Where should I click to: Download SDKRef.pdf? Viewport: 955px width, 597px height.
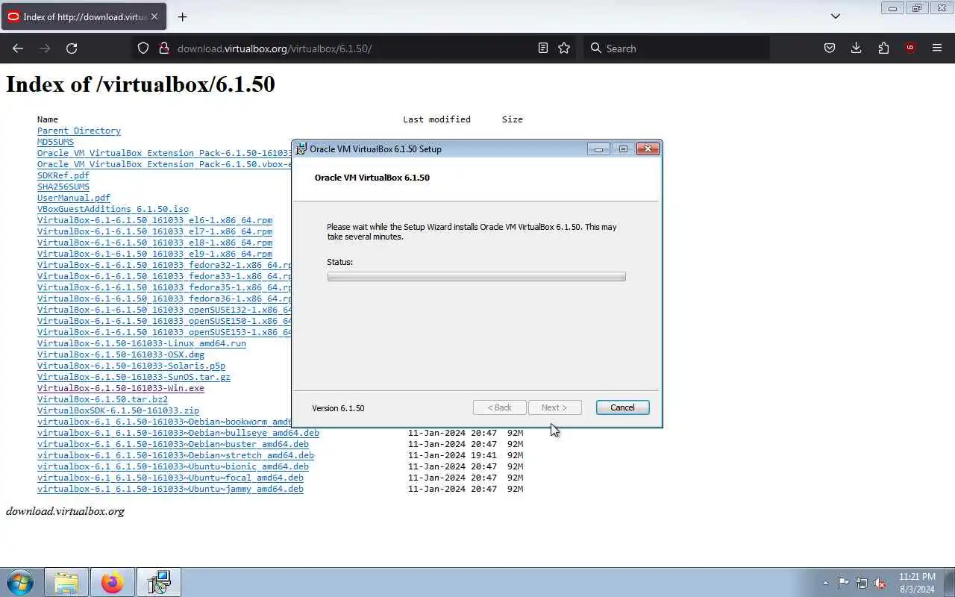coord(63,175)
